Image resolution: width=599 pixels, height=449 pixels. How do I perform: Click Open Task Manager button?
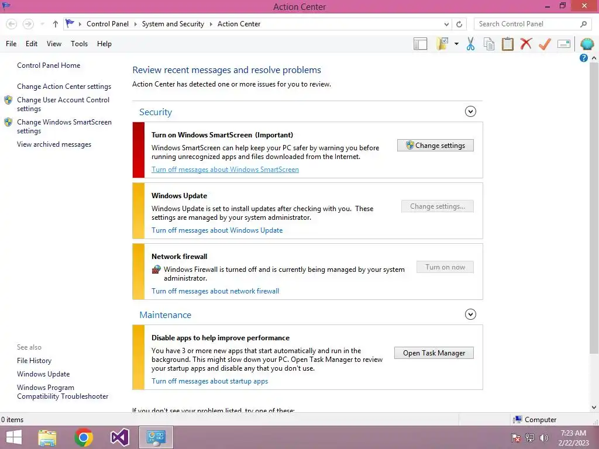[x=434, y=353]
